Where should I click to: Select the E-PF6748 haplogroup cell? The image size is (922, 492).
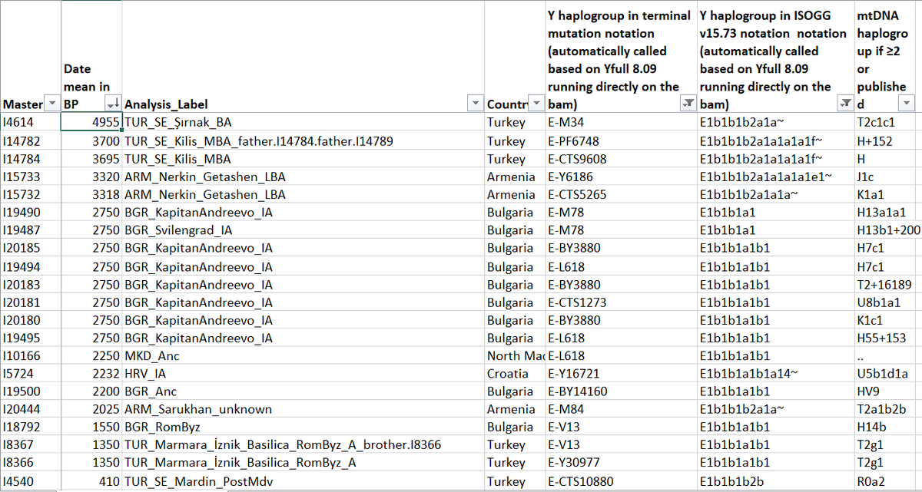pos(621,141)
